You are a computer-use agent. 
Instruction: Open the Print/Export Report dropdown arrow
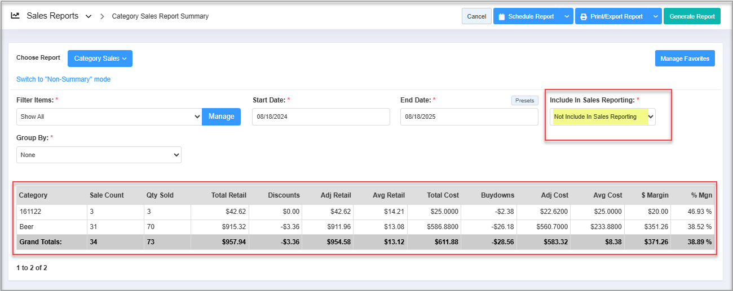click(655, 17)
